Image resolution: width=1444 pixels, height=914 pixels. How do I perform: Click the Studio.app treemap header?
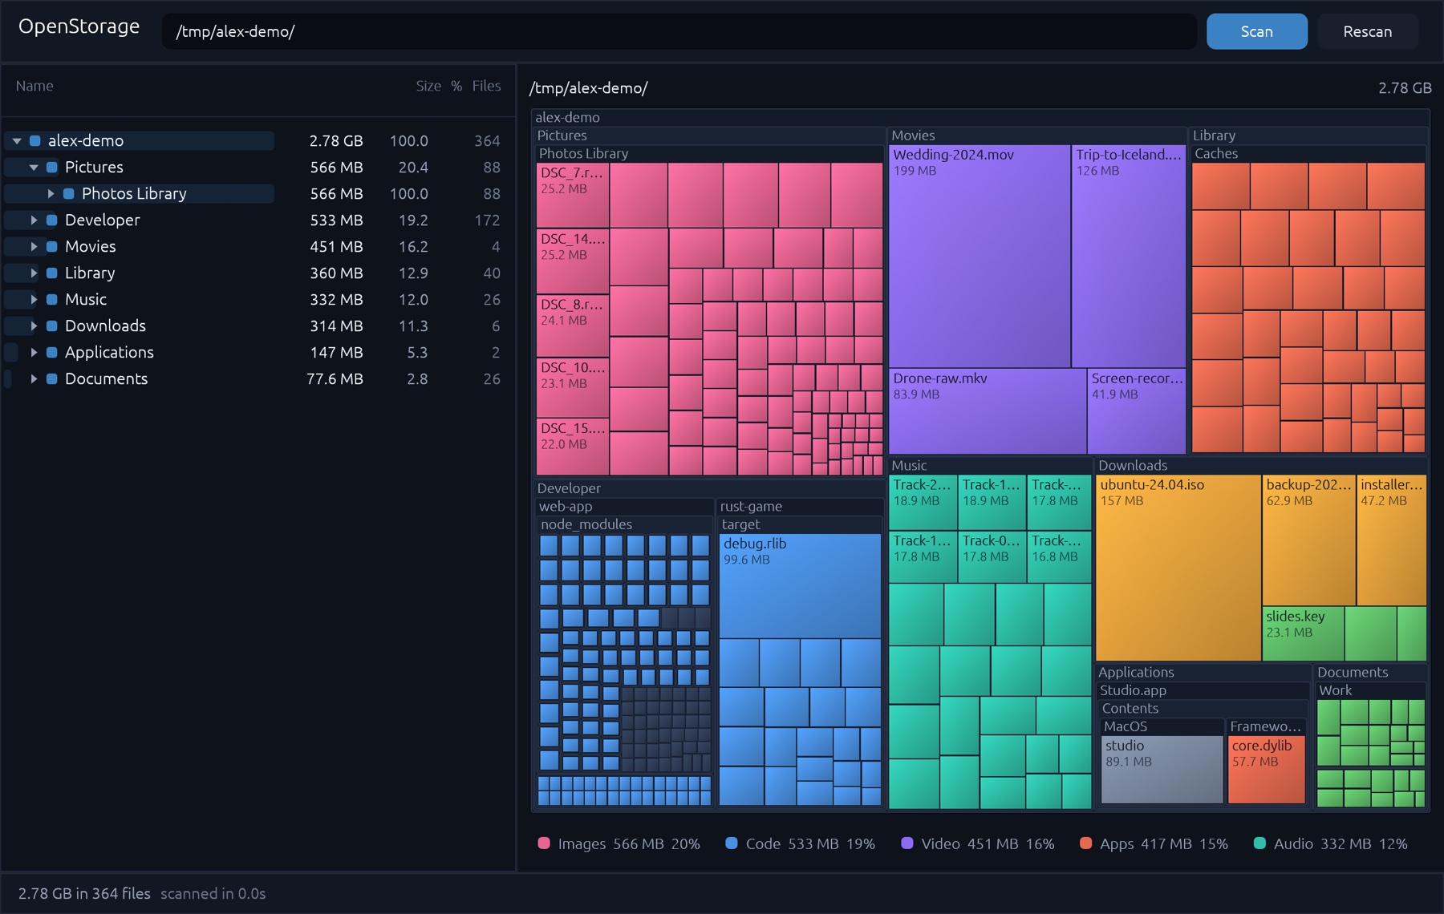(1203, 690)
